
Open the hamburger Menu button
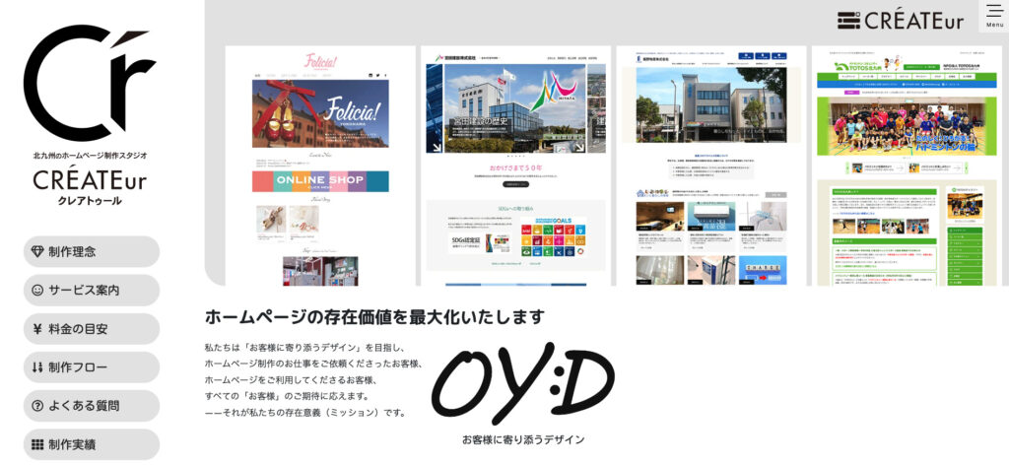993,16
